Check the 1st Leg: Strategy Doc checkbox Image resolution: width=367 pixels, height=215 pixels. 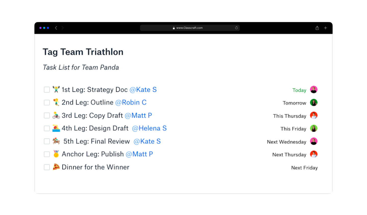(x=47, y=90)
